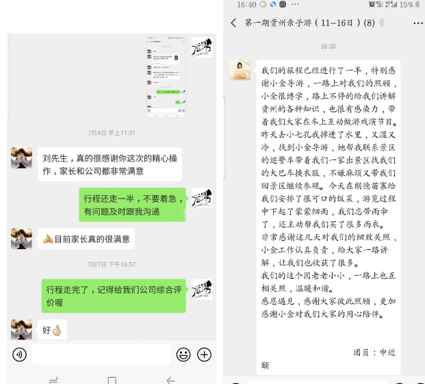Tap the muted notification ear icon
This screenshot has width=425, height=384.
pos(382,23)
